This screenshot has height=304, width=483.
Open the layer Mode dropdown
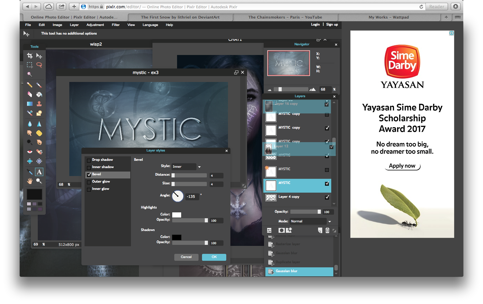[310, 221]
